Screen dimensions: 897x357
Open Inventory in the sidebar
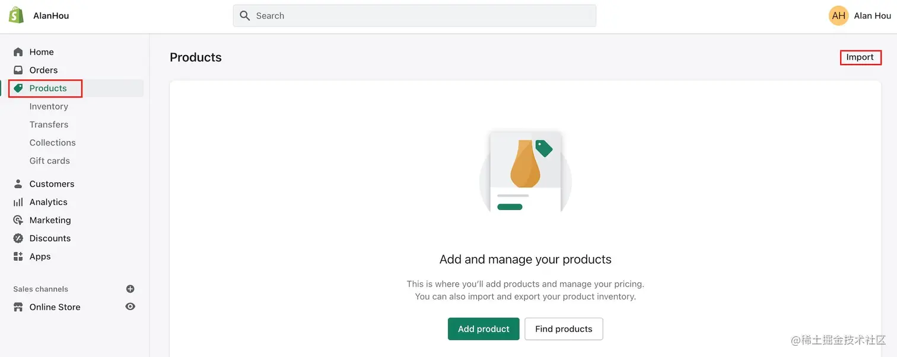[49, 107]
